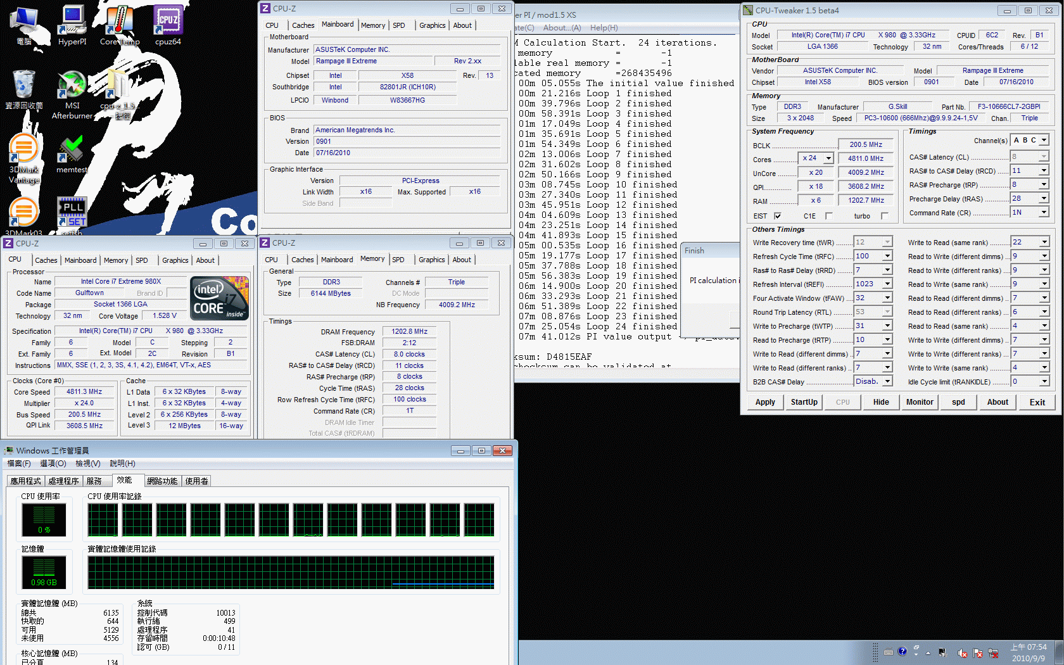This screenshot has width=1064, height=665.
Task: Click the graphics card tray icon
Action: pyautogui.click(x=942, y=653)
